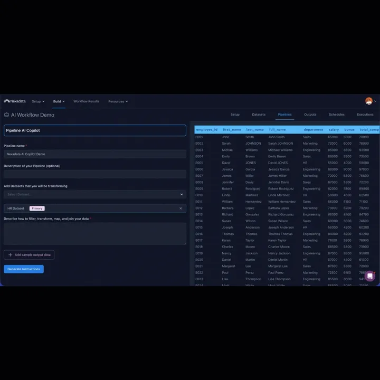Screen dimensions: 380x380
Task: Open the chat support bubble
Action: tap(370, 276)
